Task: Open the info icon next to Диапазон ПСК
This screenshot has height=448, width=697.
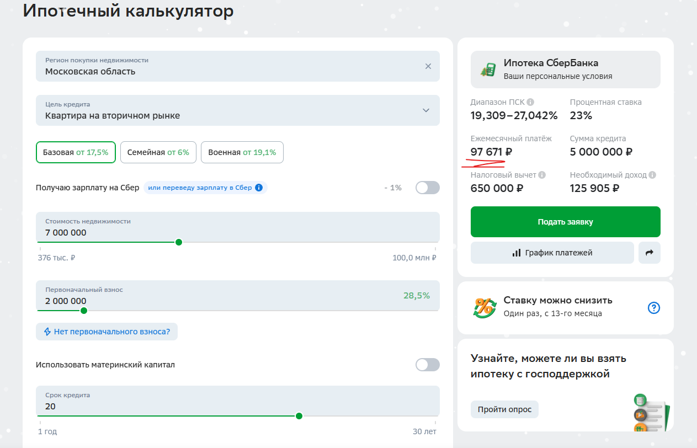Action: pyautogui.click(x=530, y=102)
